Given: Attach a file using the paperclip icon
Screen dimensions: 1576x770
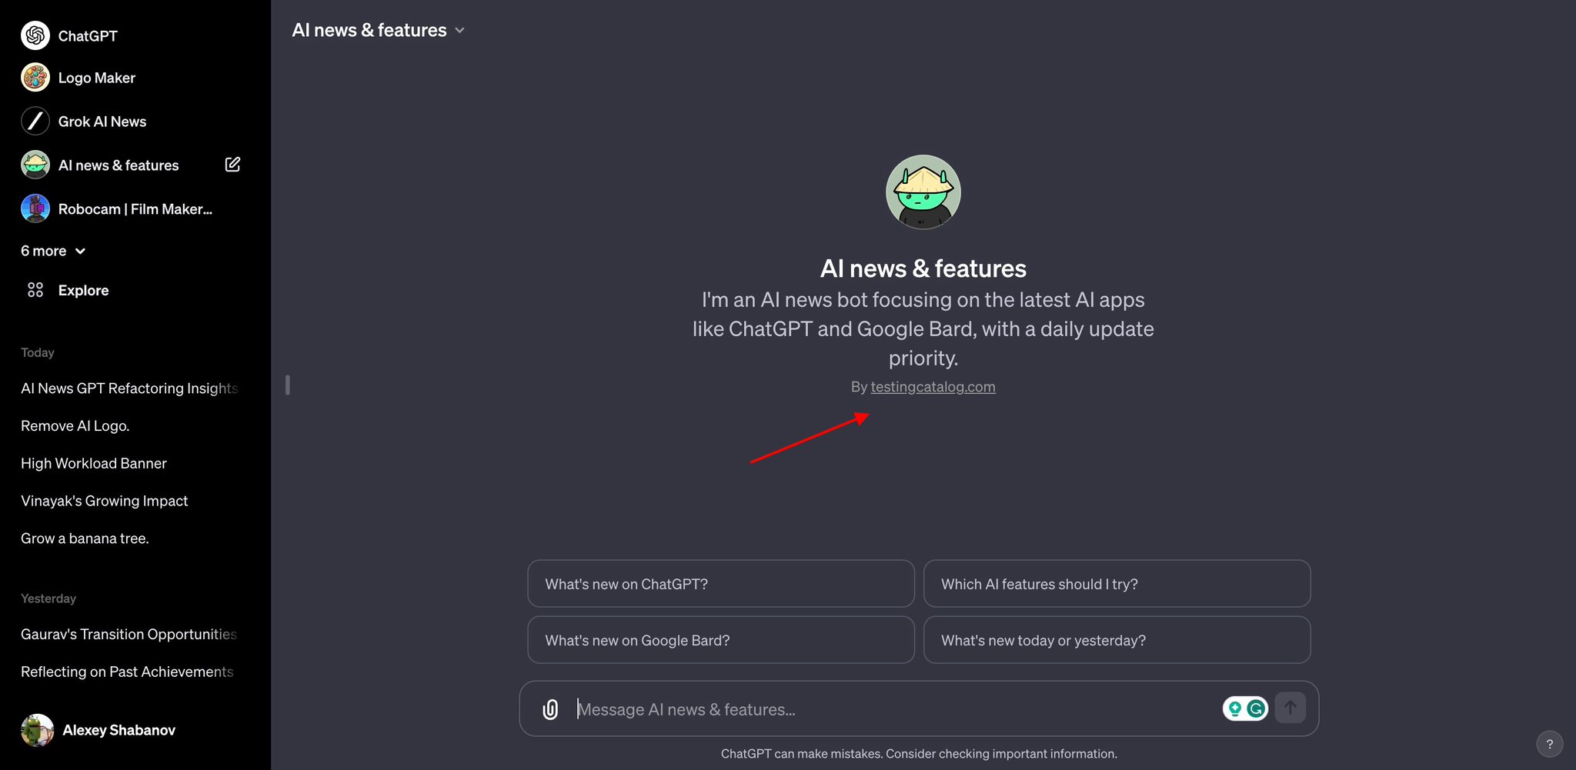Looking at the screenshot, I should (550, 709).
